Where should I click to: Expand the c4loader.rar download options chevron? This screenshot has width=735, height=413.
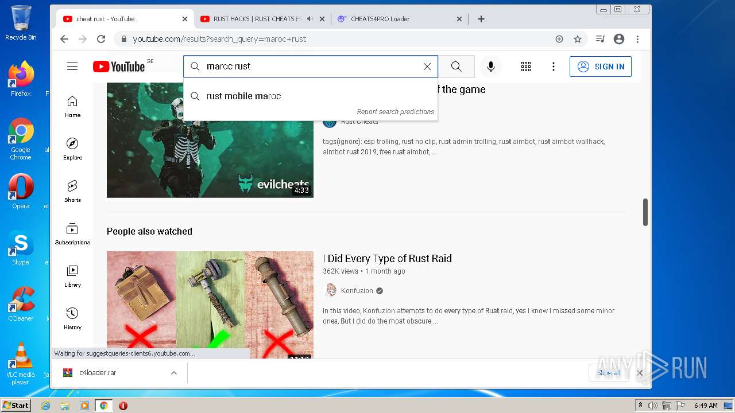pos(173,373)
